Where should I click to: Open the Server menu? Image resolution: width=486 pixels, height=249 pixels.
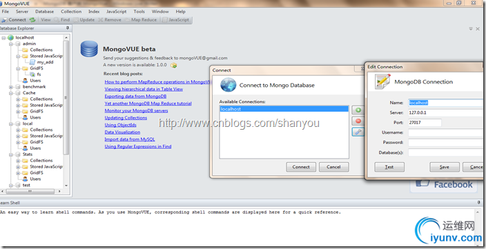click(x=22, y=12)
